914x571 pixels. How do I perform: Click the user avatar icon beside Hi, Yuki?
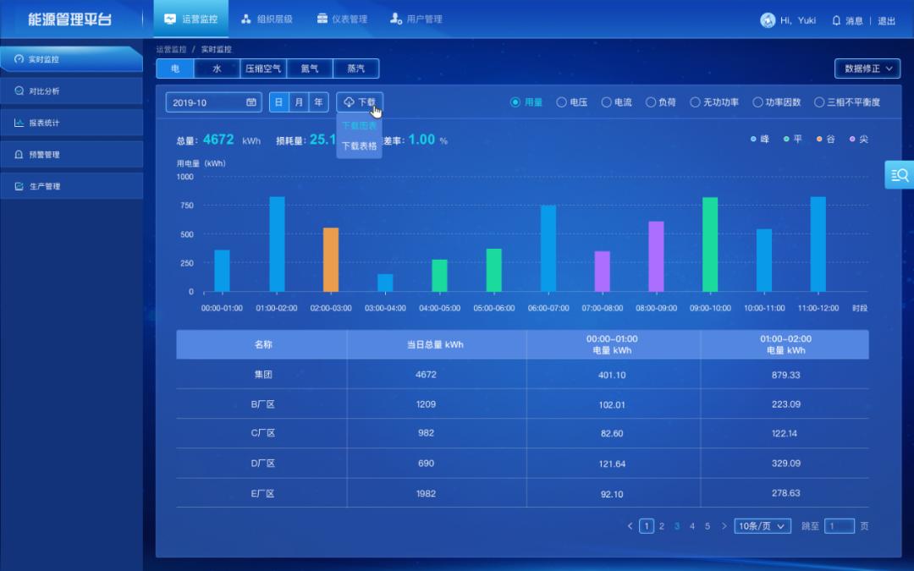point(768,19)
